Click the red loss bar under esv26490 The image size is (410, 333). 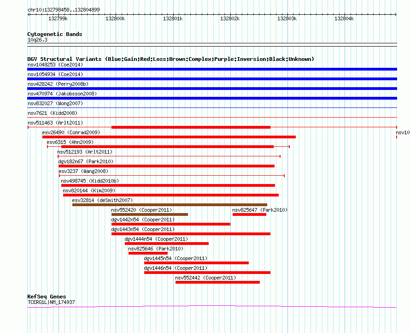169,137
